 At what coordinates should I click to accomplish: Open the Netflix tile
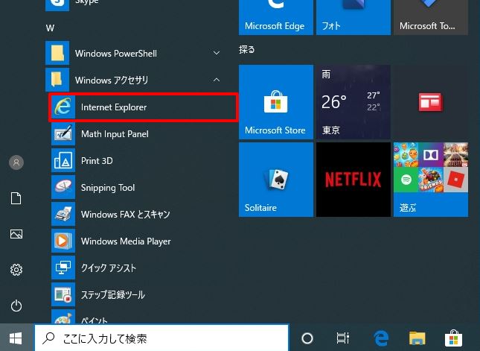coord(353,180)
